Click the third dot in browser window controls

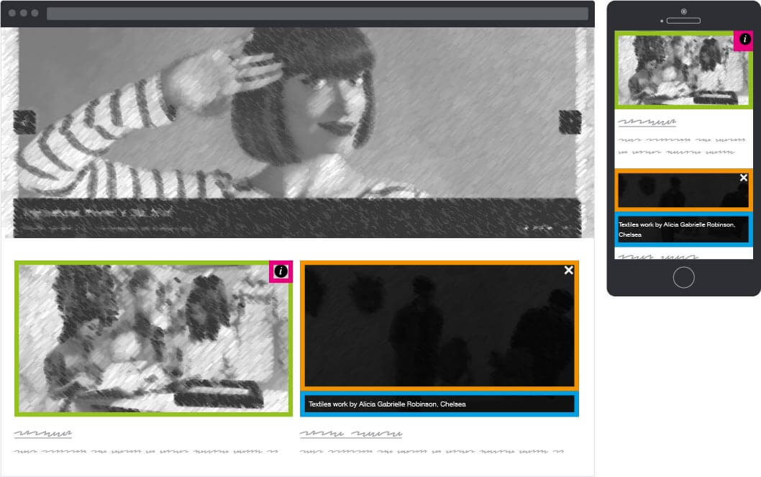[x=35, y=13]
